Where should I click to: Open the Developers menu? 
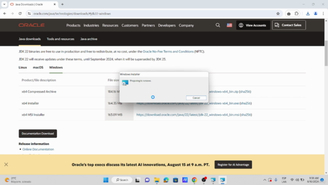point(167,25)
